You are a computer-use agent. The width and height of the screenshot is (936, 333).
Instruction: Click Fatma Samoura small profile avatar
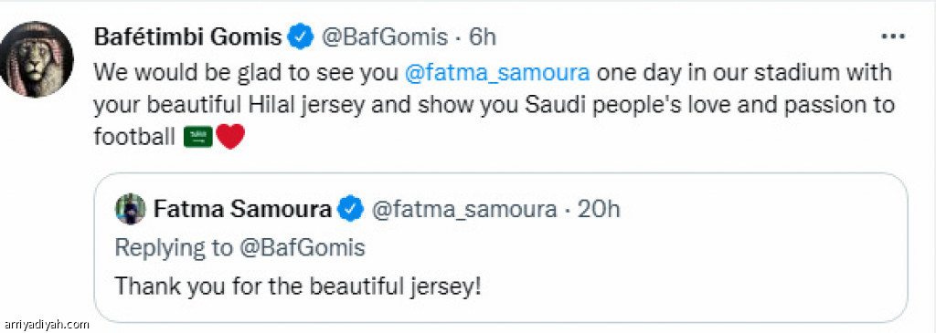click(x=131, y=209)
